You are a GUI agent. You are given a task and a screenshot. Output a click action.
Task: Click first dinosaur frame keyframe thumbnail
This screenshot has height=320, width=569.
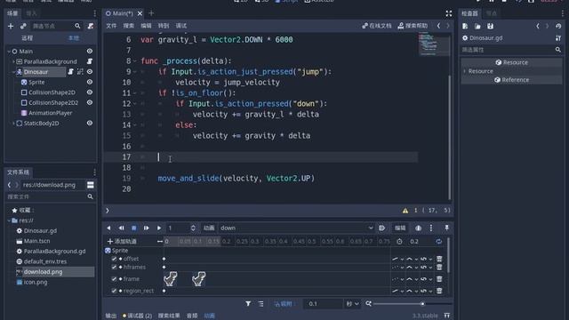[x=170, y=279]
